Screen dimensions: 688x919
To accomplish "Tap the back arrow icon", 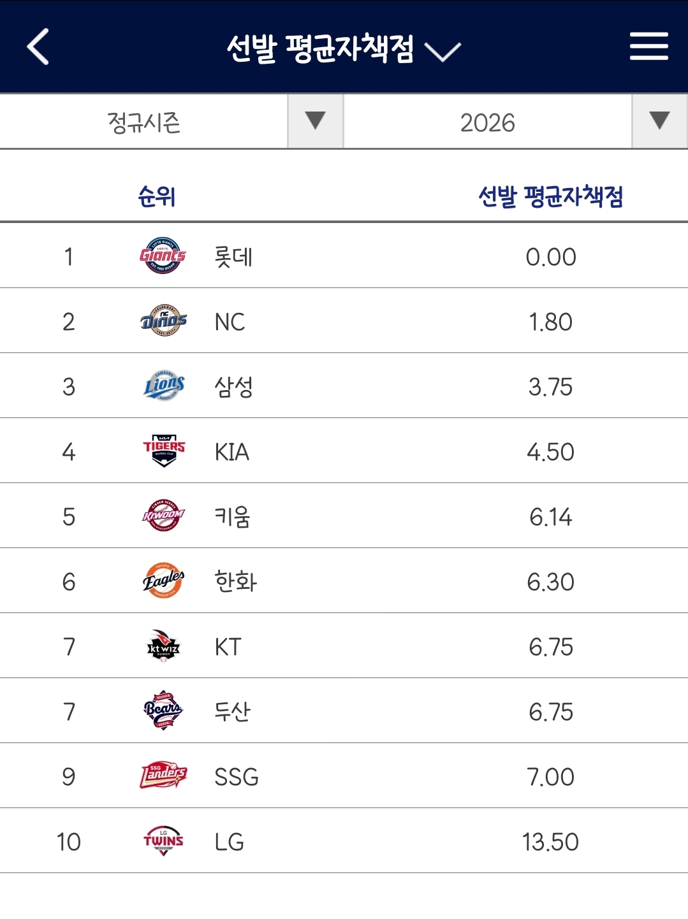I will (x=38, y=47).
